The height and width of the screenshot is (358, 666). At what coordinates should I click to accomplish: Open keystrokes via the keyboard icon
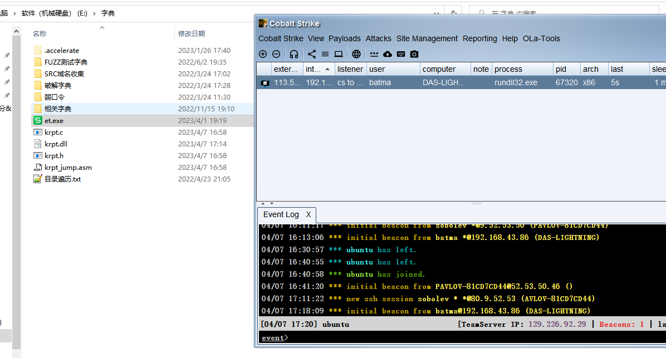[400, 54]
